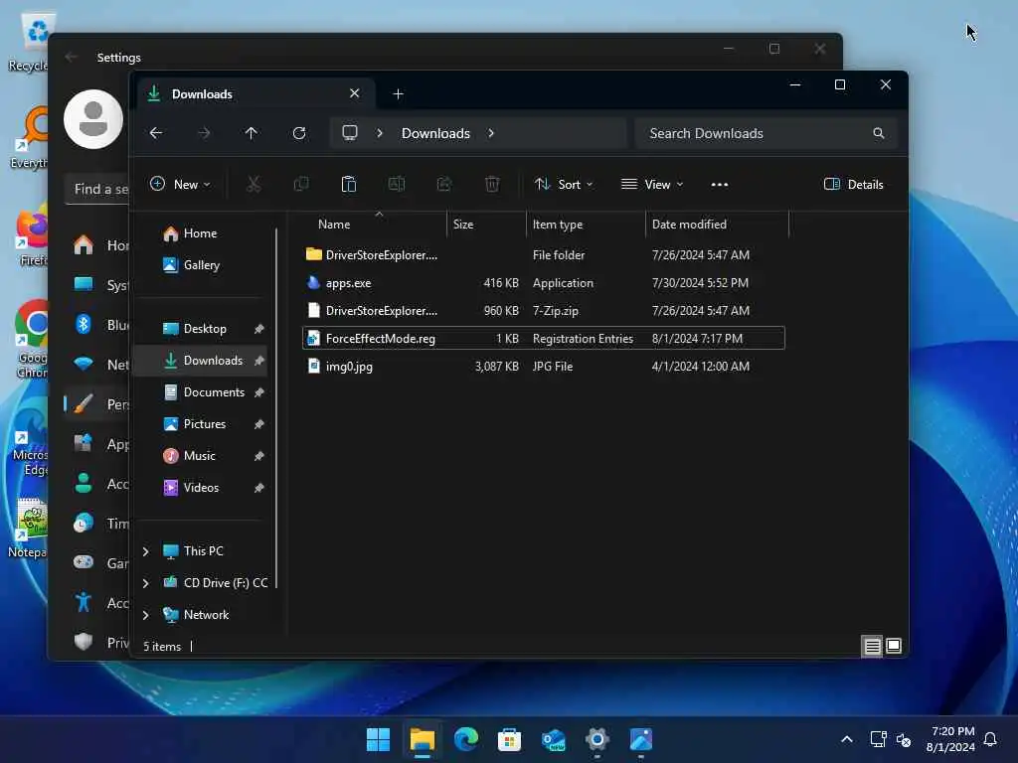Click the Rename icon in toolbar
The height and width of the screenshot is (763, 1018).
pyautogui.click(x=396, y=184)
